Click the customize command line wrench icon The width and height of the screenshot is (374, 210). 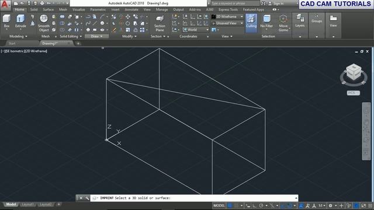87,198
